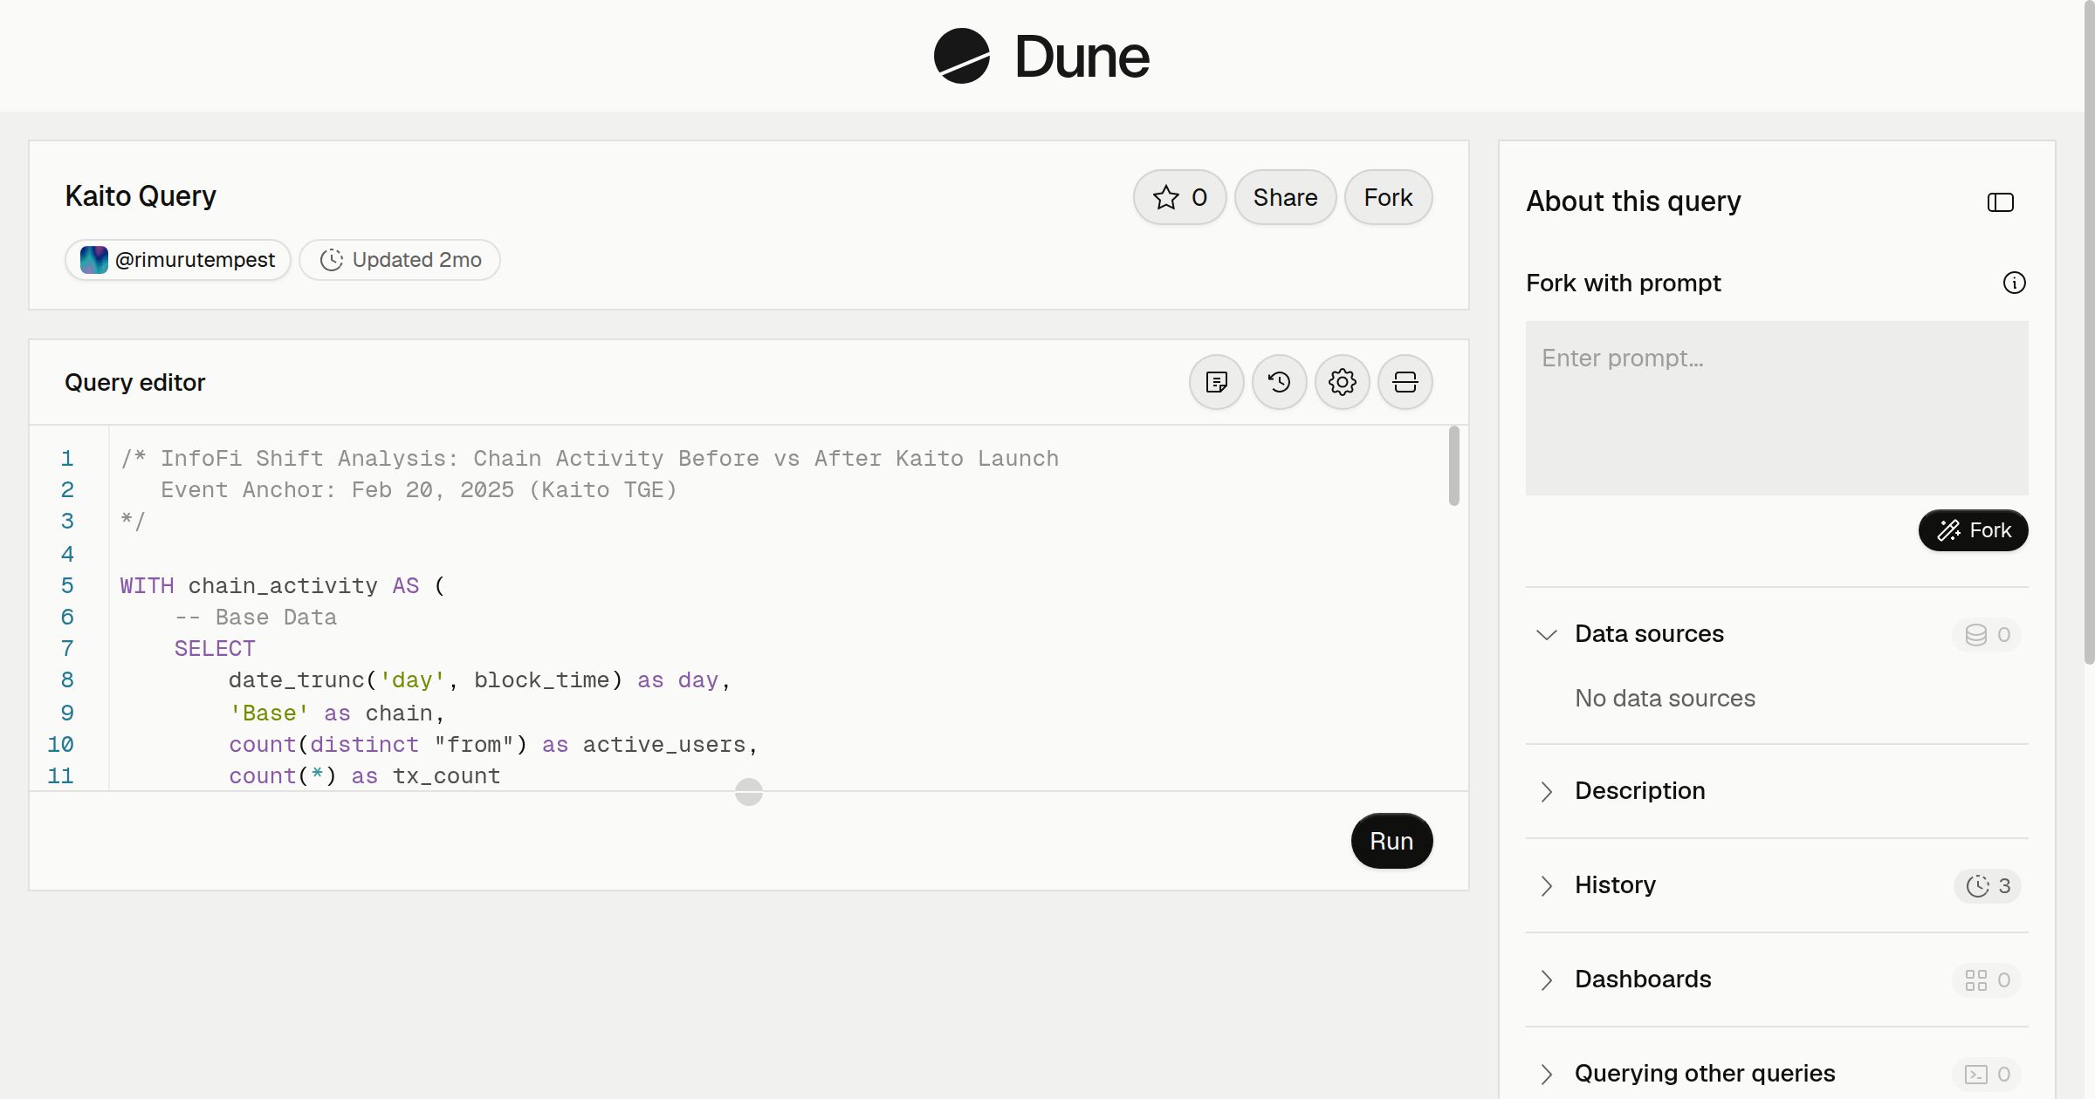The image size is (2095, 1099).
Task: Expand the Querying other queries section
Action: coord(1546,1074)
